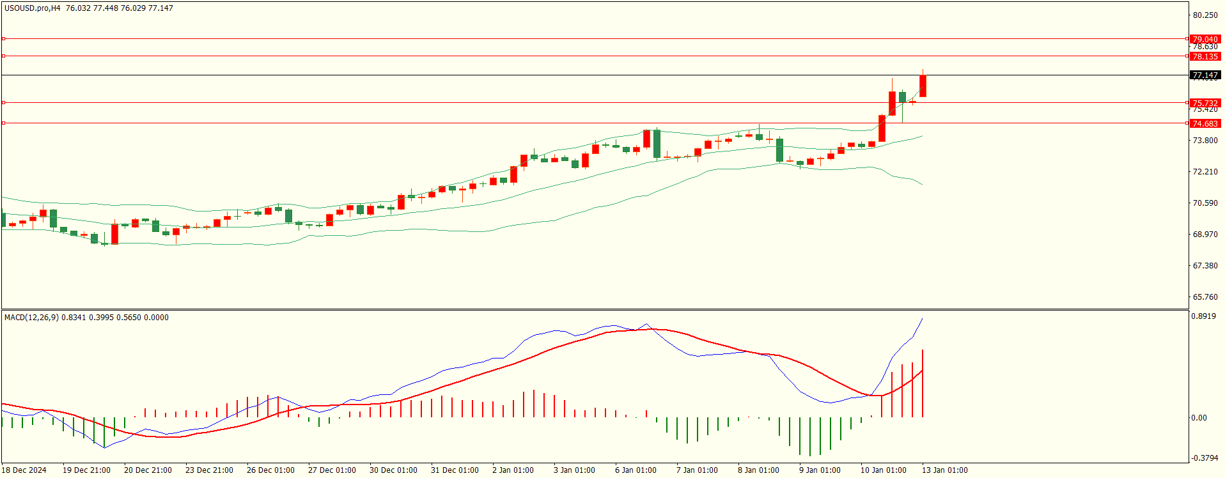Click the 0.8919 MACD scale value
Image resolution: width=1225 pixels, height=478 pixels.
click(1204, 316)
